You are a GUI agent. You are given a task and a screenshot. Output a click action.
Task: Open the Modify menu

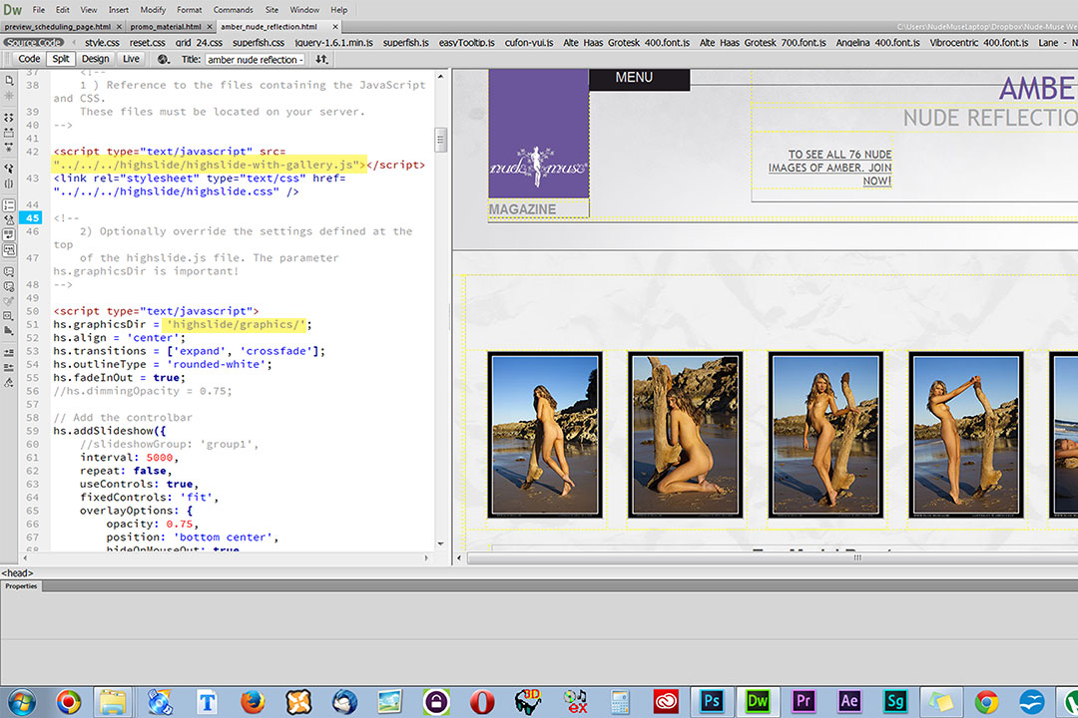(153, 10)
